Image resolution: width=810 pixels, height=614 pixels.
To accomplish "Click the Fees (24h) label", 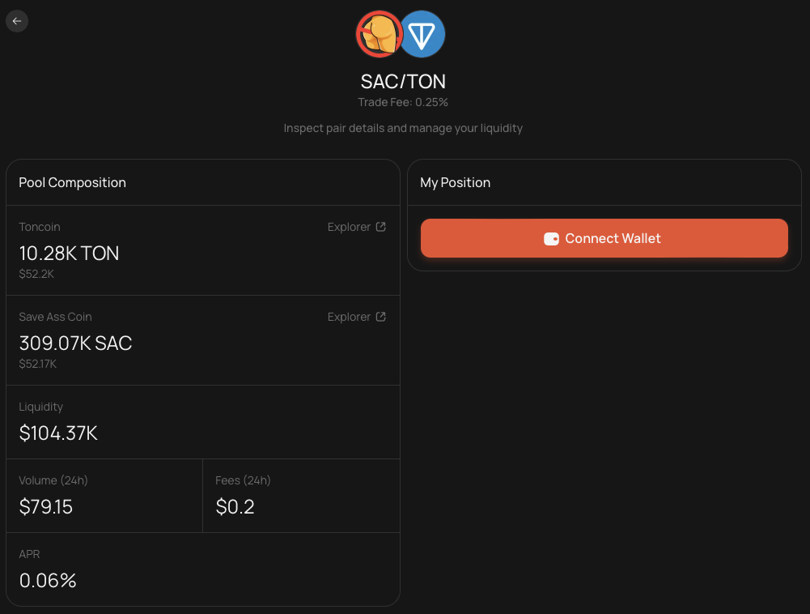I will coord(243,480).
